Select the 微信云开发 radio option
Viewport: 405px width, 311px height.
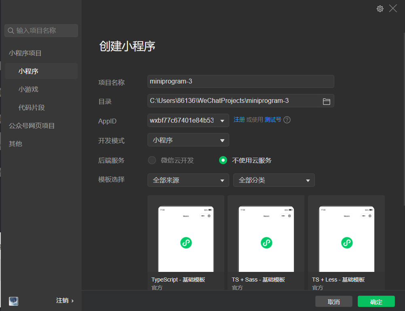(152, 160)
